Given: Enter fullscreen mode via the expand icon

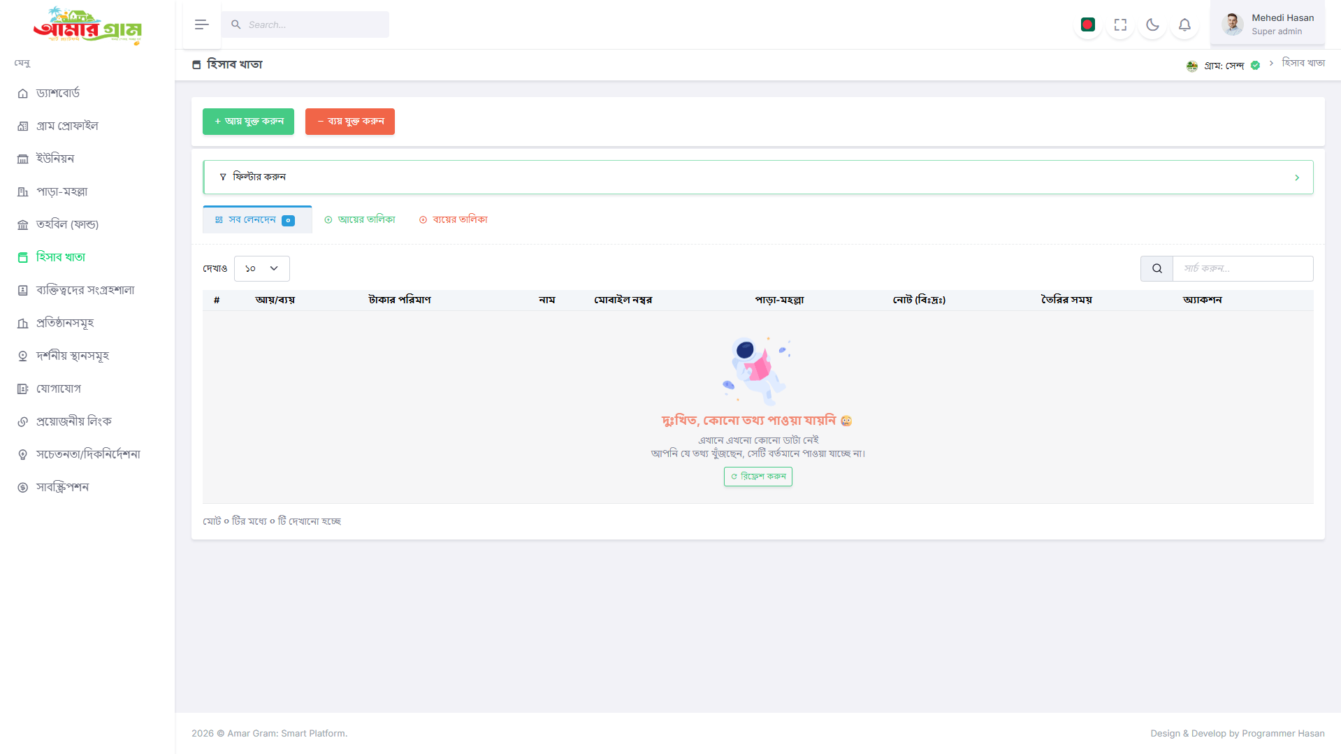Looking at the screenshot, I should tap(1120, 25).
